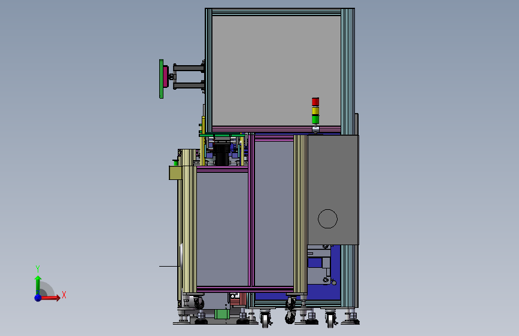519x336 pixels.
Task: Click the "X" axis label
Action: 64,295
